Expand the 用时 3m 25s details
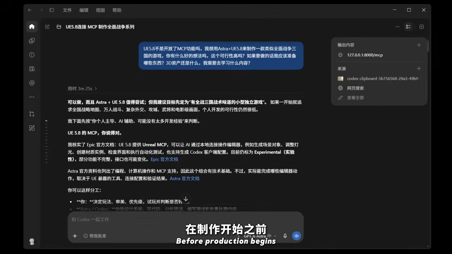Screen dimensions: 452x254 [82, 89]
